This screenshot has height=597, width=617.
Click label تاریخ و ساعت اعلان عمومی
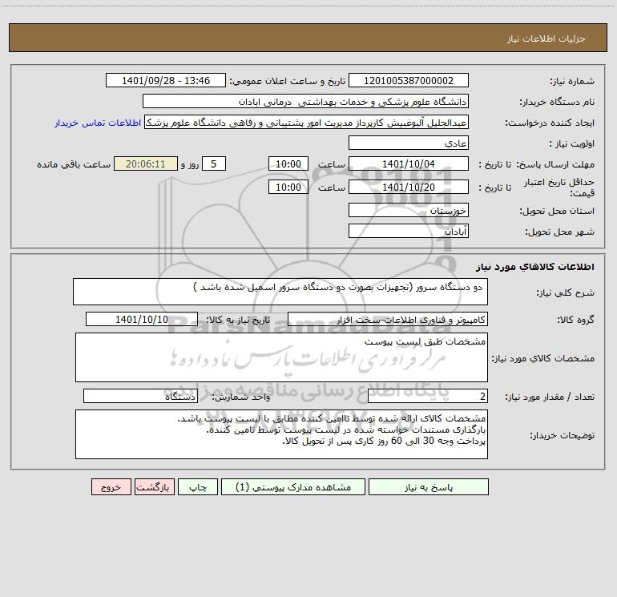(288, 82)
